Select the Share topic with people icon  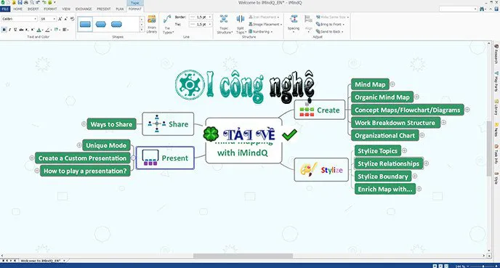point(168,124)
